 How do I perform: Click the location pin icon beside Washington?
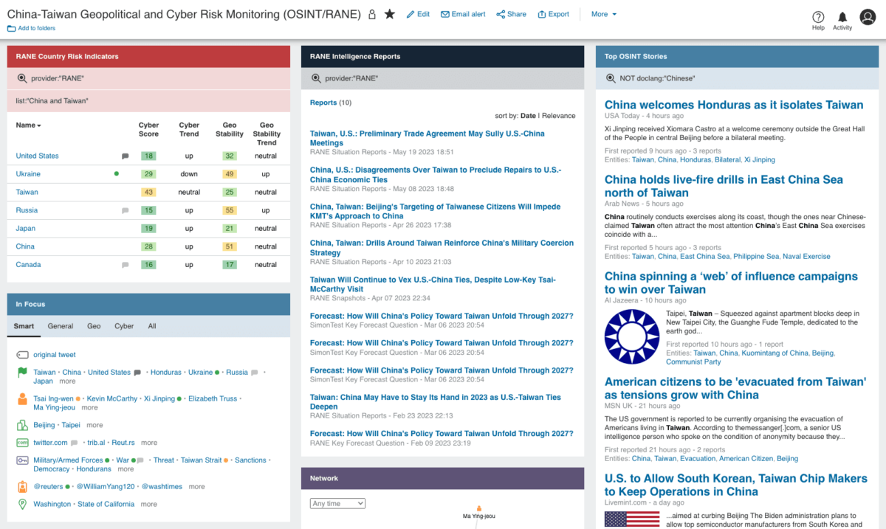[22, 505]
